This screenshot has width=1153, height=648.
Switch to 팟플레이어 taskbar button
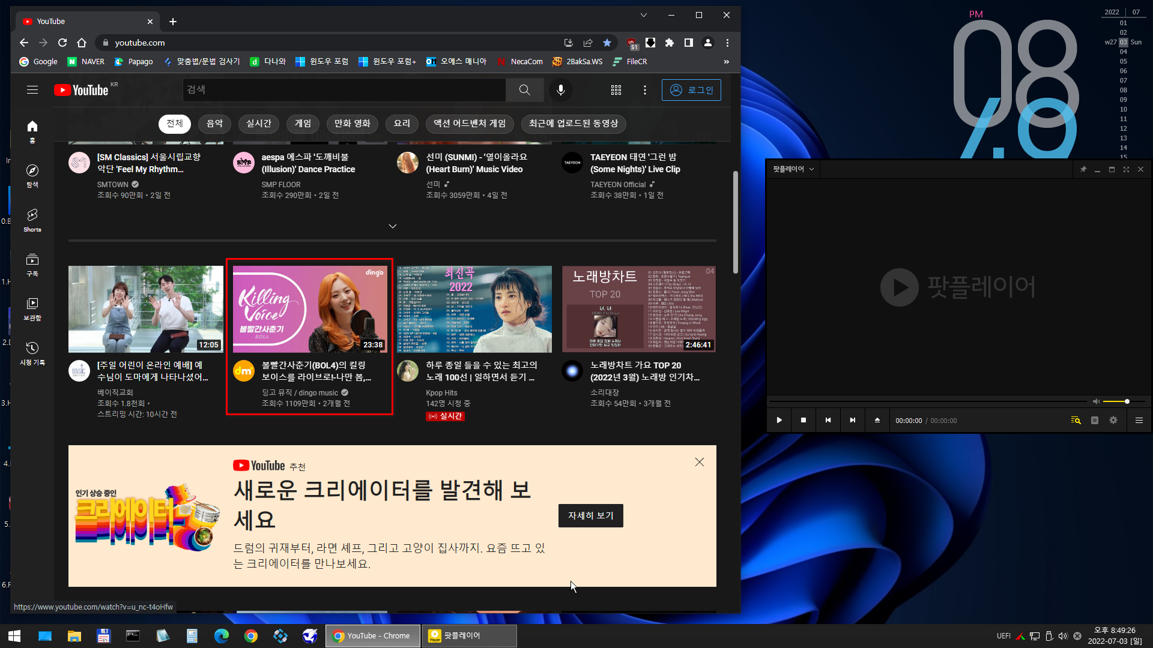tap(469, 636)
